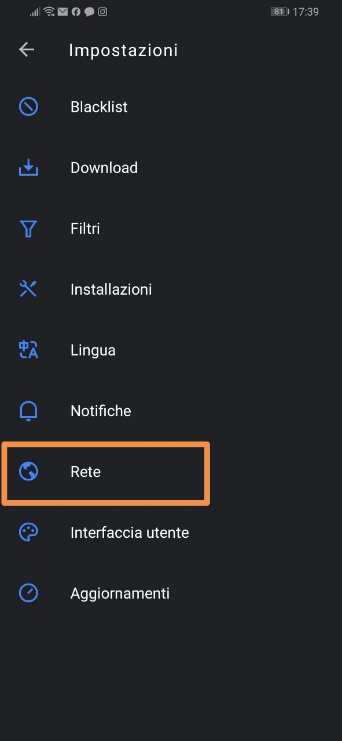This screenshot has height=741, width=342.
Task: Open the Notifiche settings entry
Action: (x=100, y=410)
